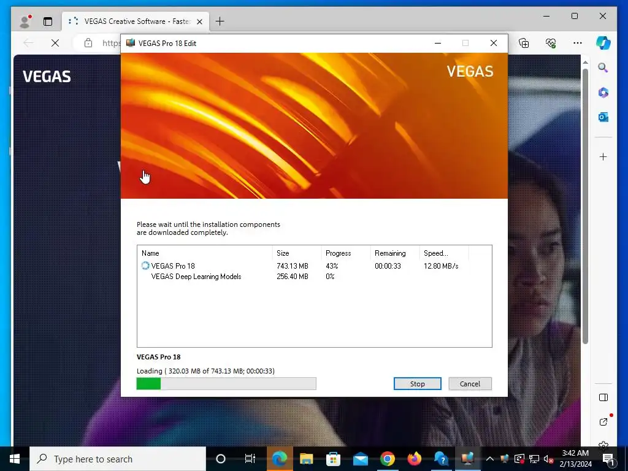
Task: Click the loading spinner beside VEGAS Pro 18
Action: pyautogui.click(x=145, y=266)
